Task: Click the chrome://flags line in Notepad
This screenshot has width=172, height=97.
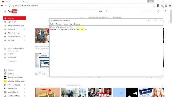Action: 68,29
